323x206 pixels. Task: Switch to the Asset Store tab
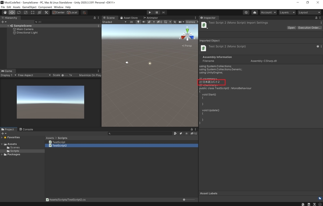tap(129, 18)
